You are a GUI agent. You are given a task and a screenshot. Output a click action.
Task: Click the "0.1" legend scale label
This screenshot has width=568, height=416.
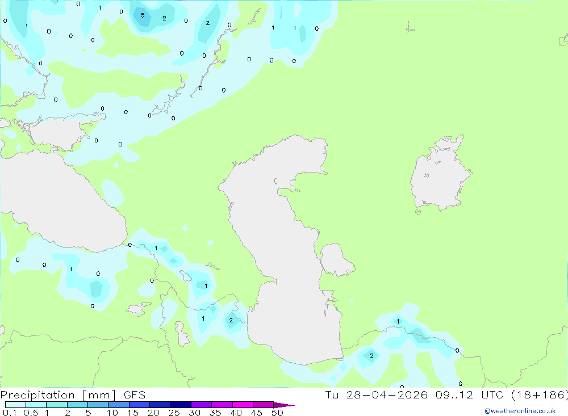coord(10,413)
